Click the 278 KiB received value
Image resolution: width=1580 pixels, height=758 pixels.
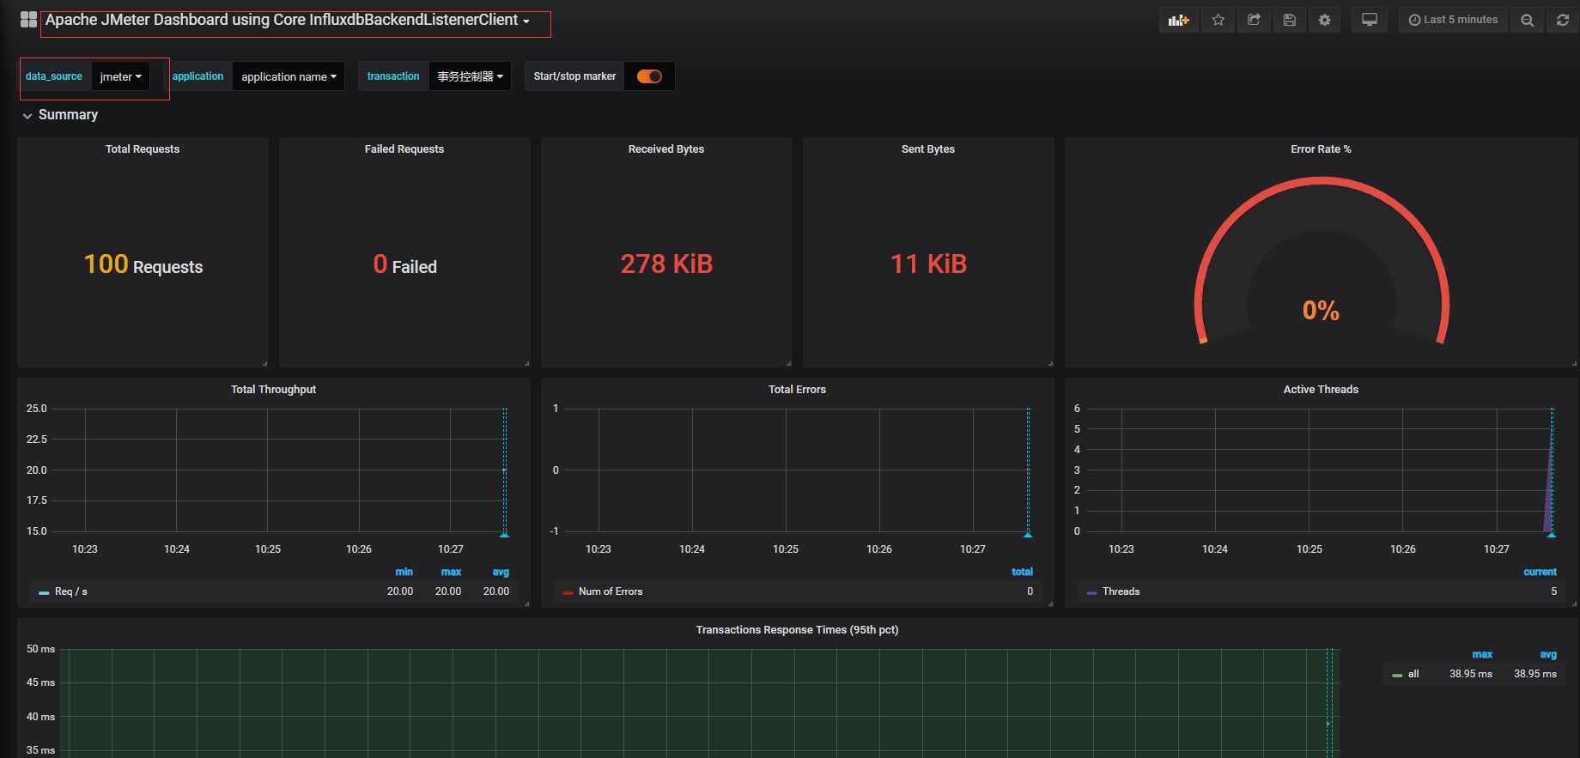click(666, 264)
